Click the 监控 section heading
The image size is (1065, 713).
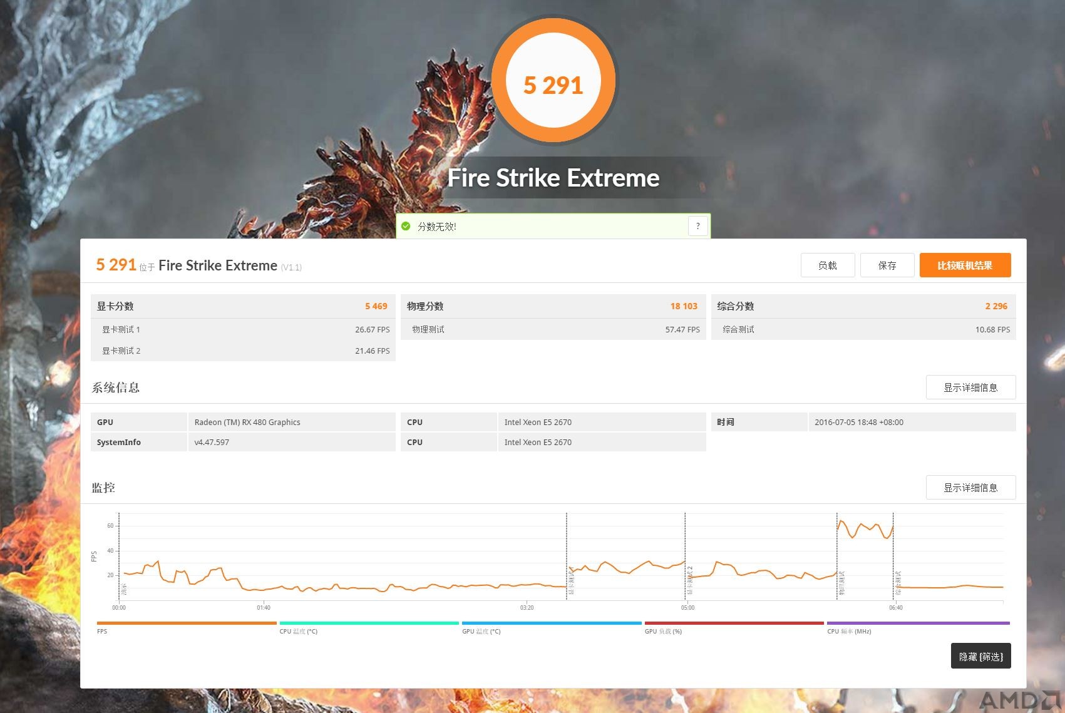[103, 488]
